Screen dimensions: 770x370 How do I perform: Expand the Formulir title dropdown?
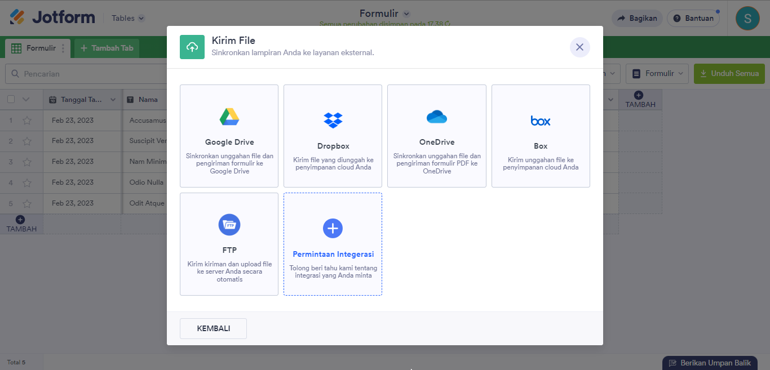point(406,14)
